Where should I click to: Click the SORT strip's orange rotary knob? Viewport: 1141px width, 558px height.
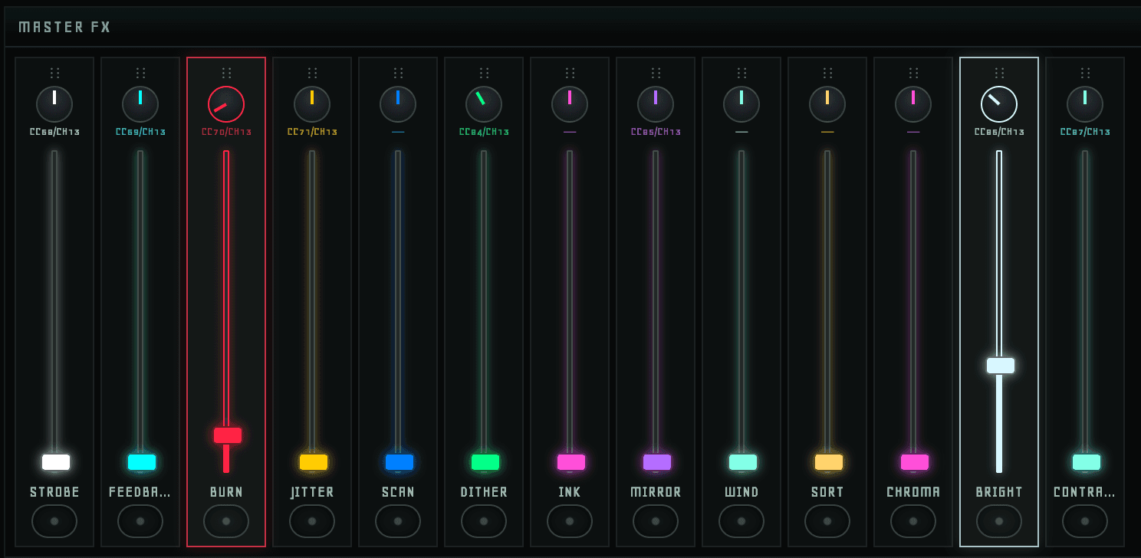point(827,104)
